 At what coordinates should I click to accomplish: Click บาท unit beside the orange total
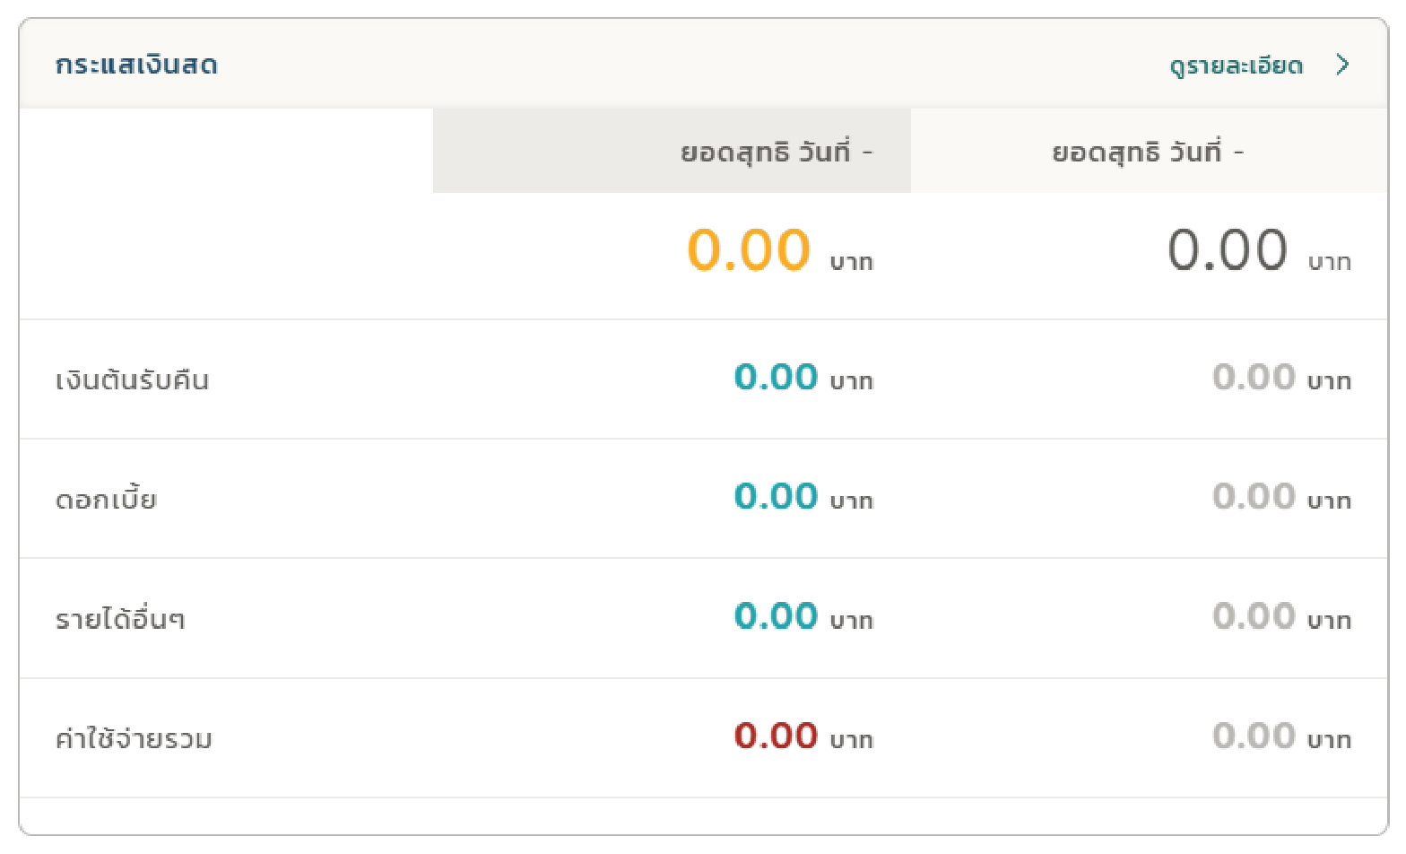tap(851, 262)
